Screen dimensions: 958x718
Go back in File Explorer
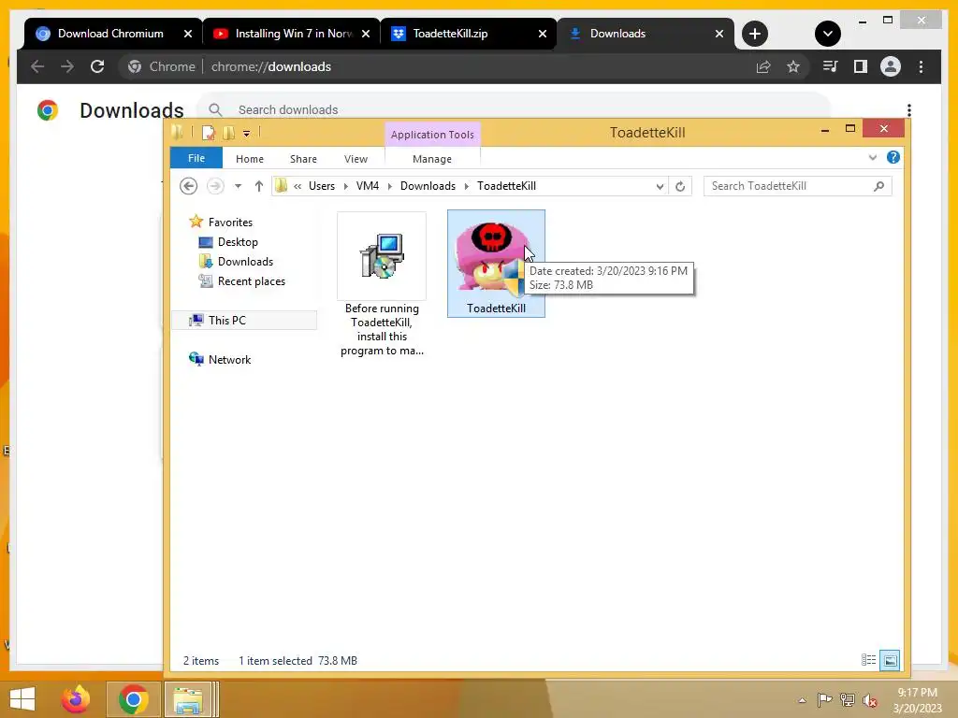click(188, 186)
